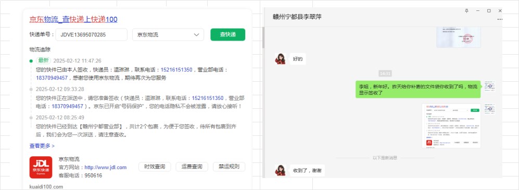519x190 pixels.
Task: Click the 收到了，谢谢 message bubble
Action: coord(307,170)
